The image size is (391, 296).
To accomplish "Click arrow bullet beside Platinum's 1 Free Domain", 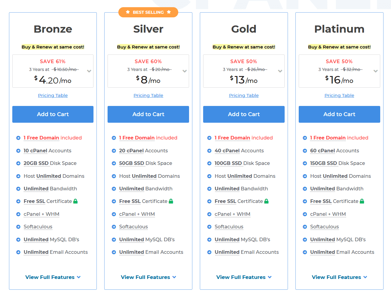I will pos(305,138).
